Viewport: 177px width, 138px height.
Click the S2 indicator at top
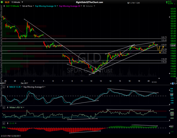point(128,3)
